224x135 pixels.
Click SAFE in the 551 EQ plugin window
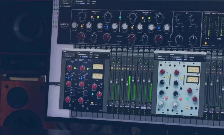pos(90,57)
